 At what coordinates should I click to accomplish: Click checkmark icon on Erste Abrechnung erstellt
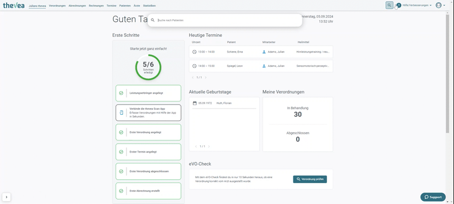[121, 191]
